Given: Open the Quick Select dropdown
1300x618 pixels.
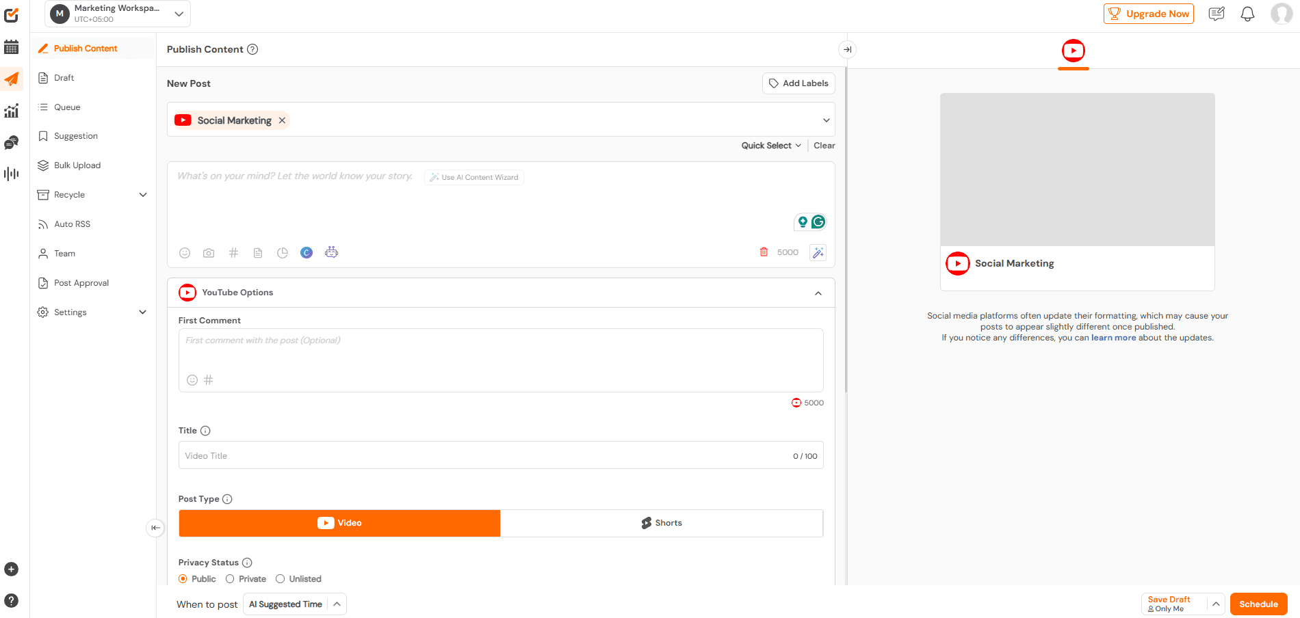Looking at the screenshot, I should (x=770, y=145).
